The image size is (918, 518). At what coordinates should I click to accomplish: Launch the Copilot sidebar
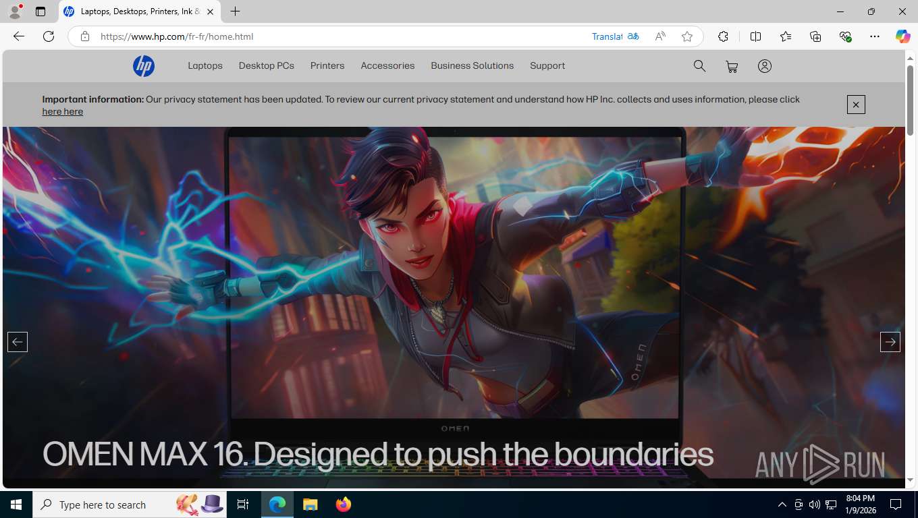pos(902,36)
